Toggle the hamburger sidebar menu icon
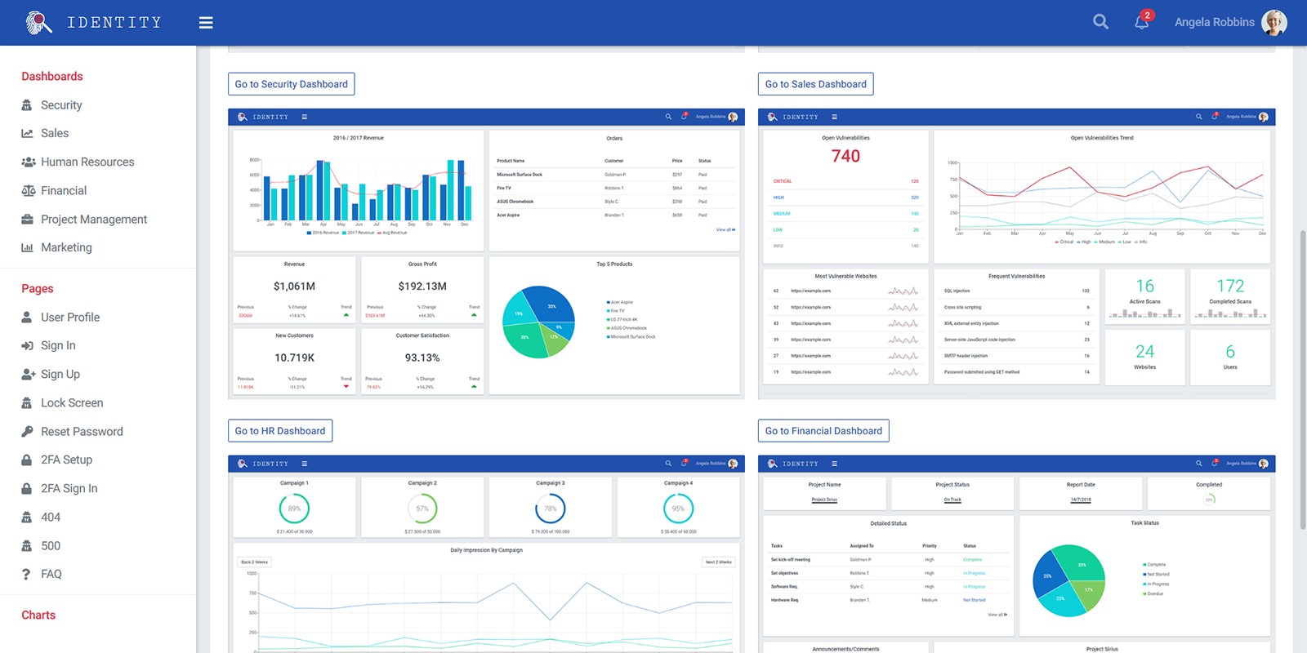This screenshot has width=1307, height=653. pos(206,23)
